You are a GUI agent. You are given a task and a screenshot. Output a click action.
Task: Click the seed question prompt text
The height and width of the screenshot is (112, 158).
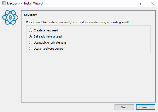pos(77,22)
